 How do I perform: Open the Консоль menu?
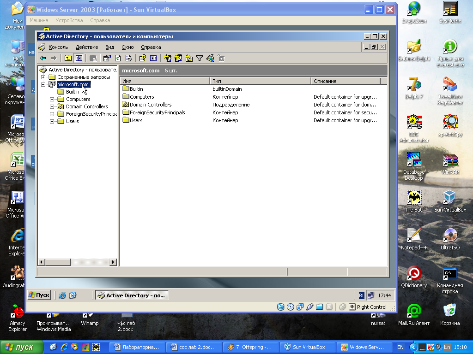[58, 47]
